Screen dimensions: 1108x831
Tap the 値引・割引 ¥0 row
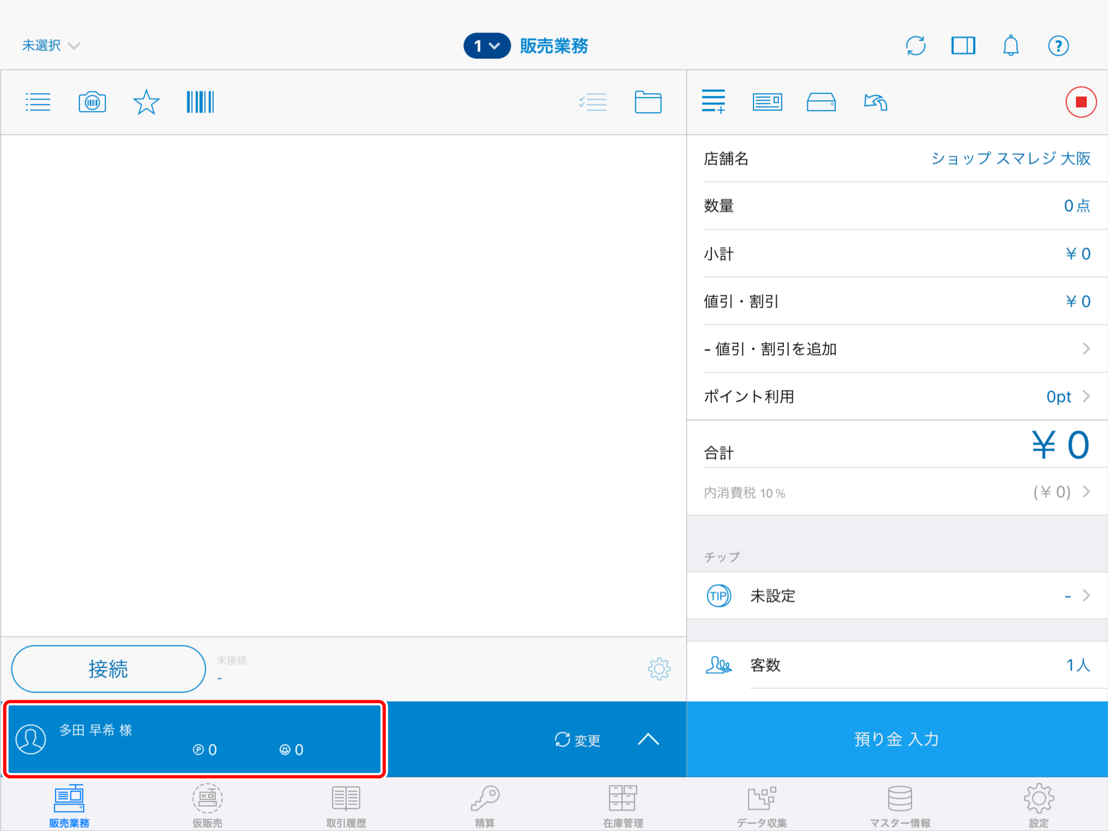pyautogui.click(x=897, y=301)
